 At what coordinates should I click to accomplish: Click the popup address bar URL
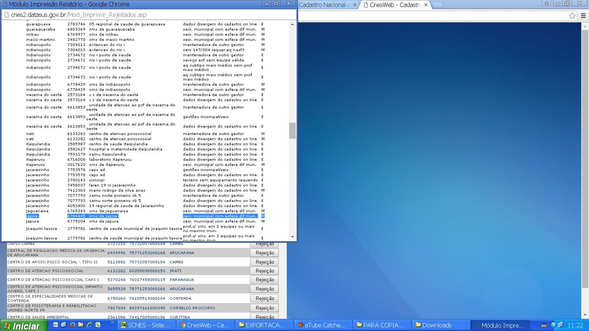coord(79,15)
